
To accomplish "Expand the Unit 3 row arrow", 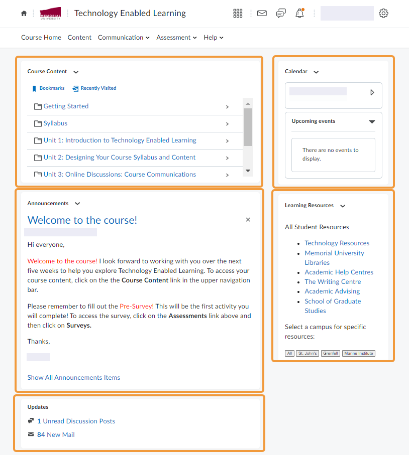I will pos(227,175).
